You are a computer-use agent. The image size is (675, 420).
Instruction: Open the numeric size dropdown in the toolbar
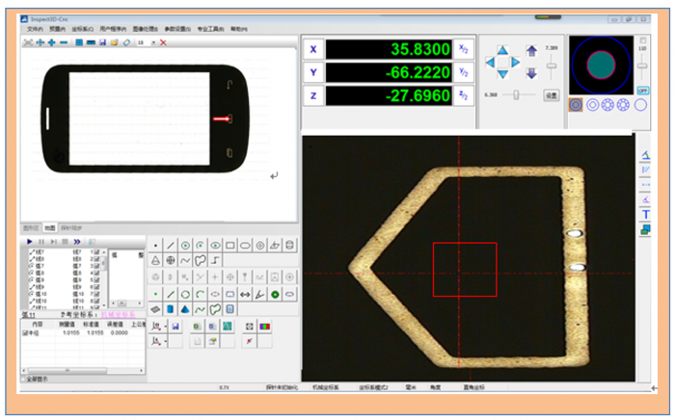click(x=153, y=42)
